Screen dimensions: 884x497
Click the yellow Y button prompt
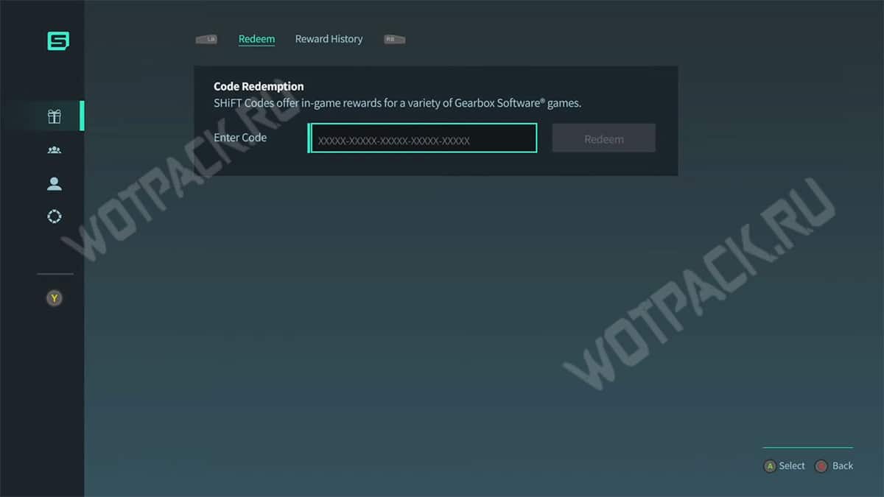[55, 298]
